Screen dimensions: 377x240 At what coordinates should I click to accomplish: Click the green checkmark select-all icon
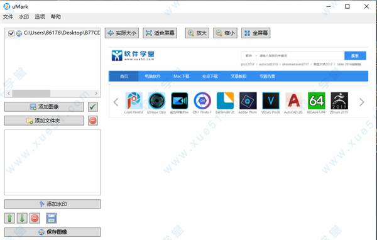pyautogui.click(x=93, y=107)
